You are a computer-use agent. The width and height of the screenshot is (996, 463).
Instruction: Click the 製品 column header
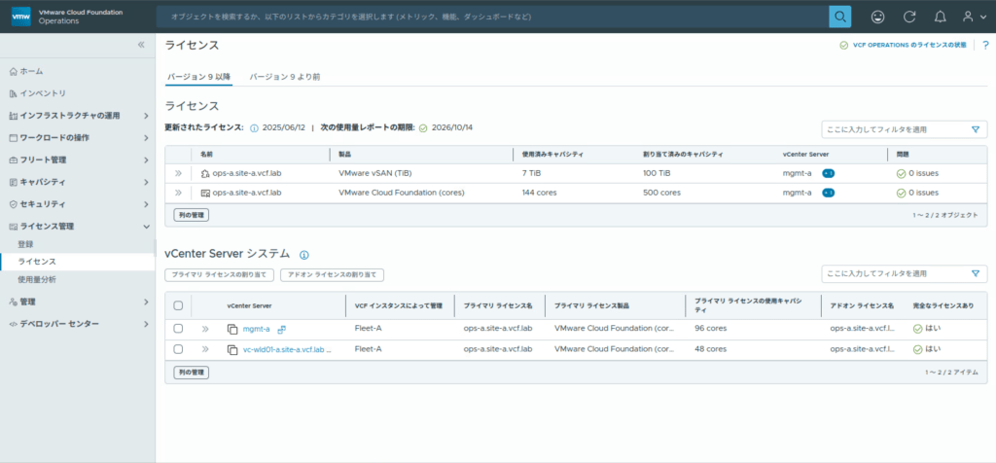[x=345, y=155]
